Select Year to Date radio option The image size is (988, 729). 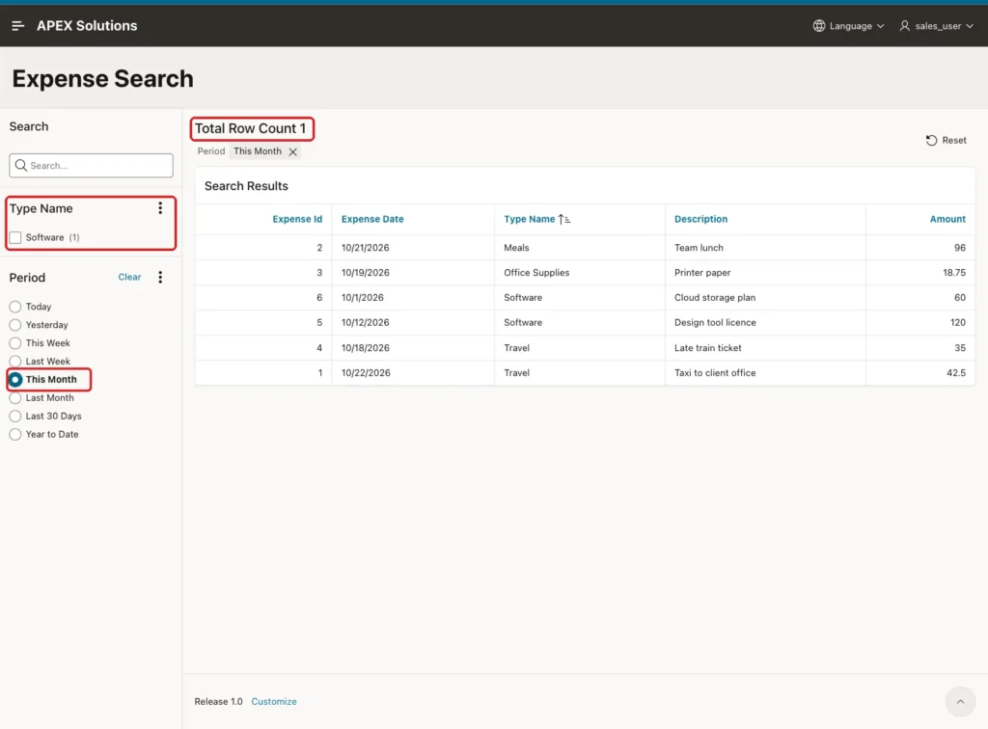(15, 434)
